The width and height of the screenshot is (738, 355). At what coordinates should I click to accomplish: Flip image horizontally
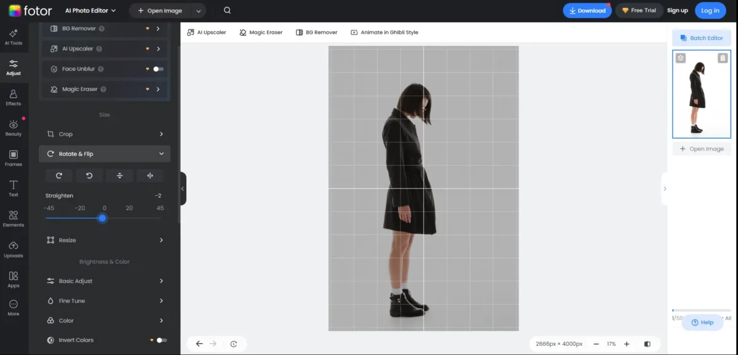[x=150, y=176]
